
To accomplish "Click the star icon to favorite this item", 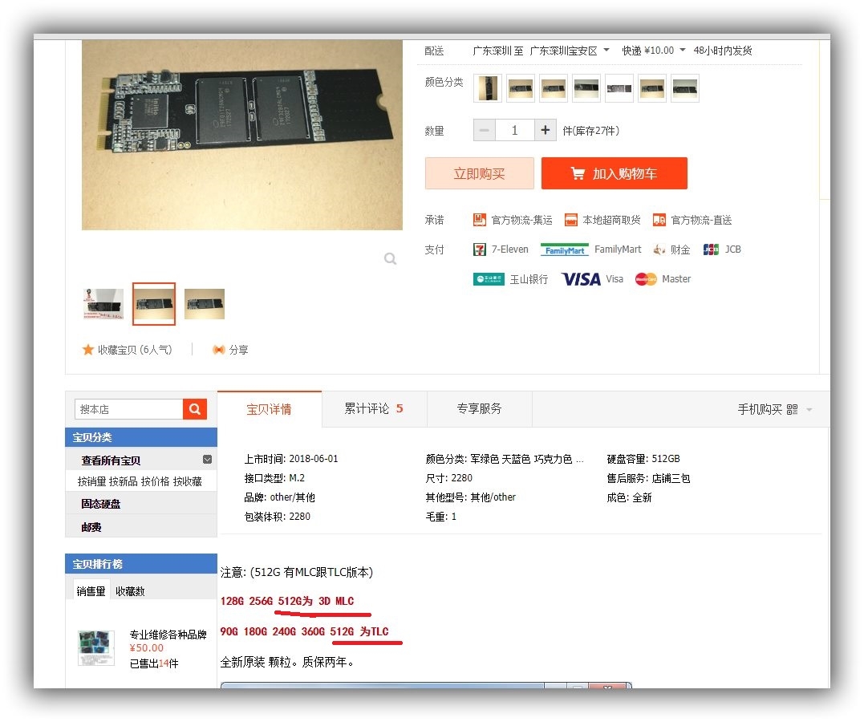I will 88,350.
